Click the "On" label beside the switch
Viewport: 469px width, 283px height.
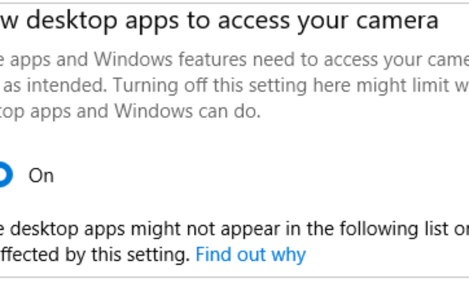[41, 175]
